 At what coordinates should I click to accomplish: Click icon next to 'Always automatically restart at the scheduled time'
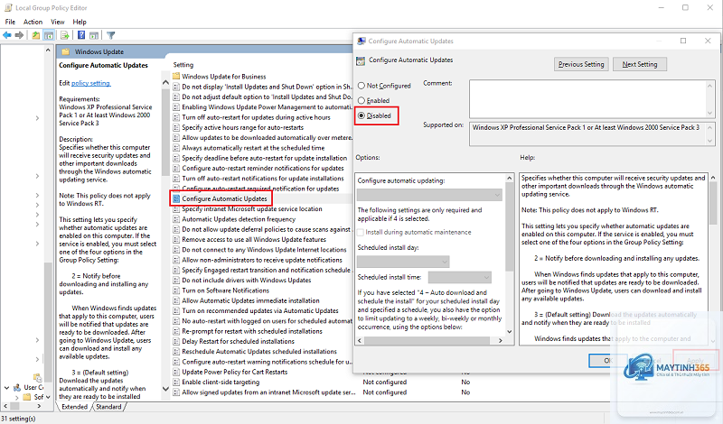tap(176, 148)
